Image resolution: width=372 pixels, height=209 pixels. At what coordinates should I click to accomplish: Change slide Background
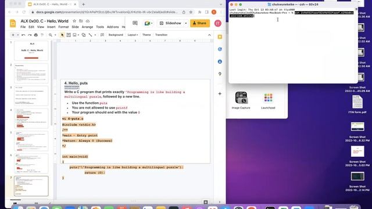pos(116,35)
